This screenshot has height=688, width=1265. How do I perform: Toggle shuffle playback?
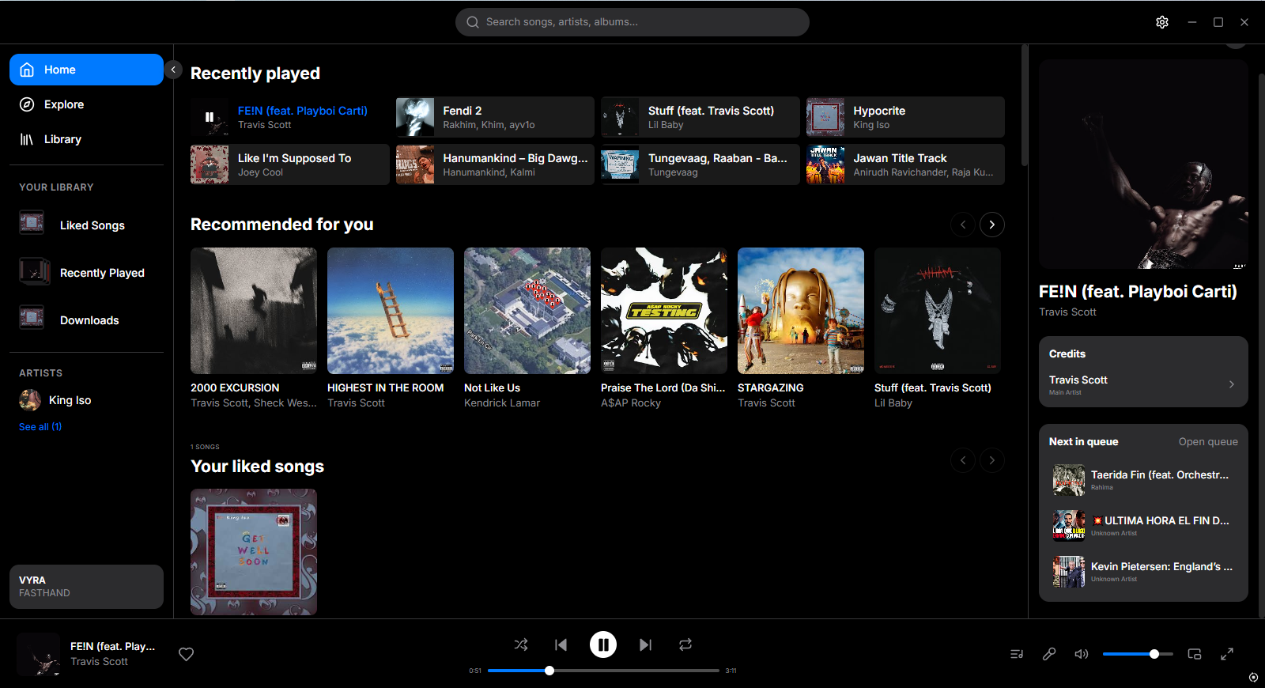pyautogui.click(x=521, y=645)
